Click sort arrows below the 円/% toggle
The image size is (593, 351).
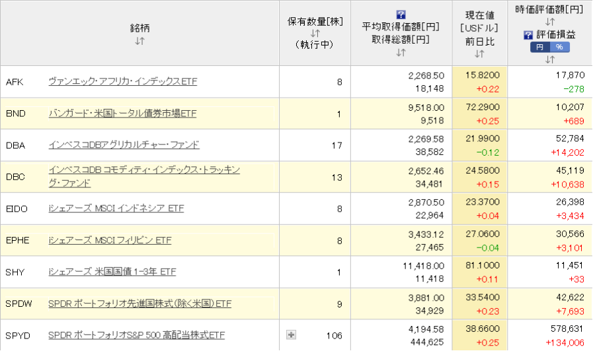click(x=549, y=59)
